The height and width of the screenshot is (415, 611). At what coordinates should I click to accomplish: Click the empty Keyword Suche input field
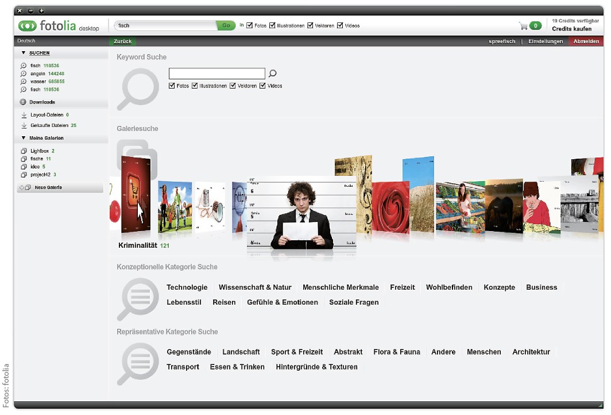[216, 74]
